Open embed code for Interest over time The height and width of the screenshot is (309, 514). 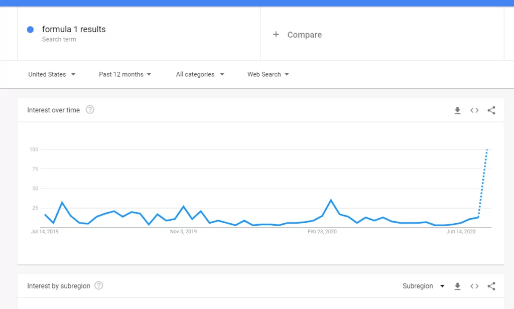point(474,110)
